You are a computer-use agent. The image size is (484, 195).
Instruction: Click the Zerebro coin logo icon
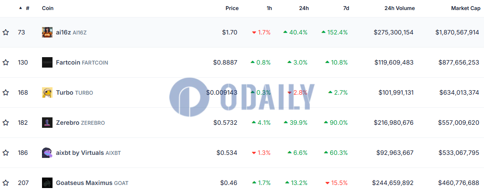click(x=47, y=123)
